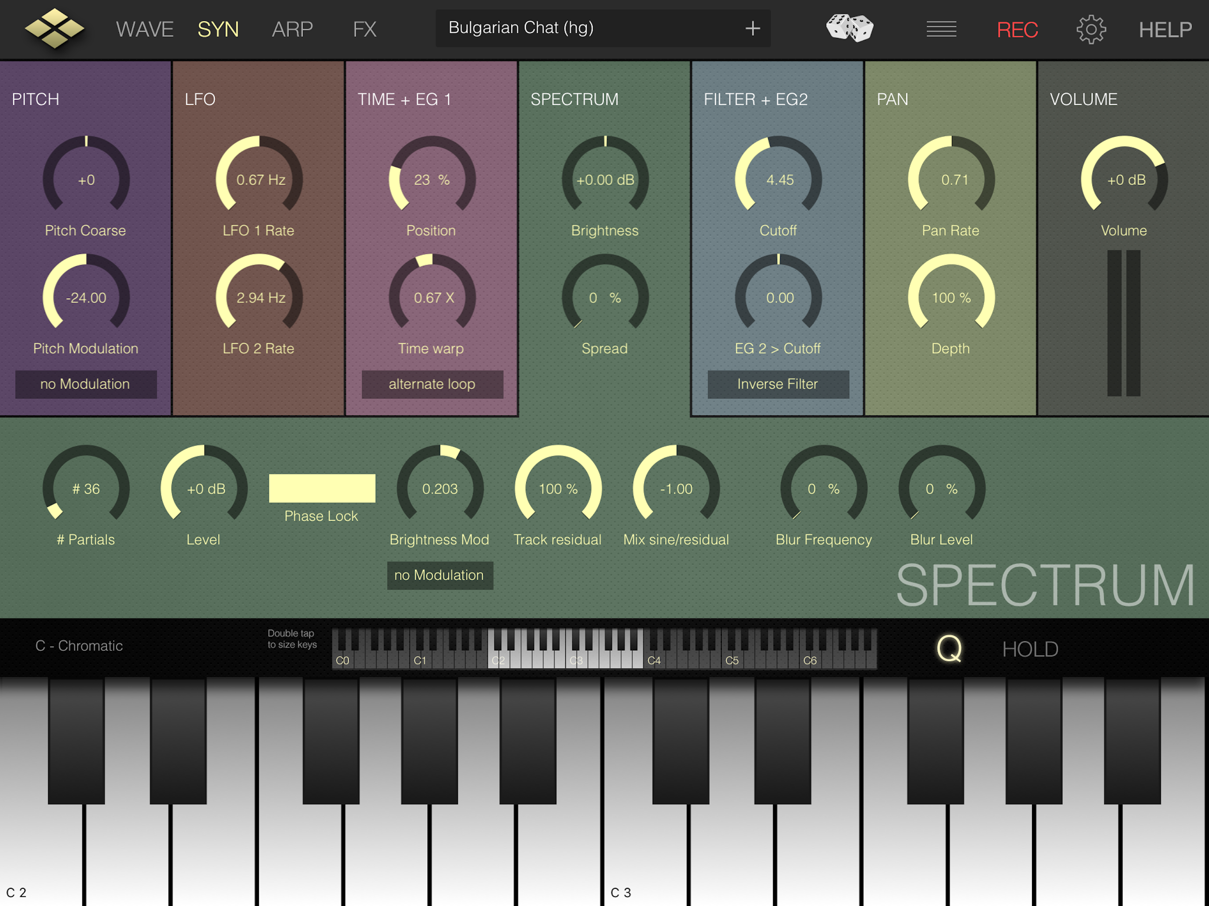Switch to the FX tab
1209x906 pixels.
point(365,30)
